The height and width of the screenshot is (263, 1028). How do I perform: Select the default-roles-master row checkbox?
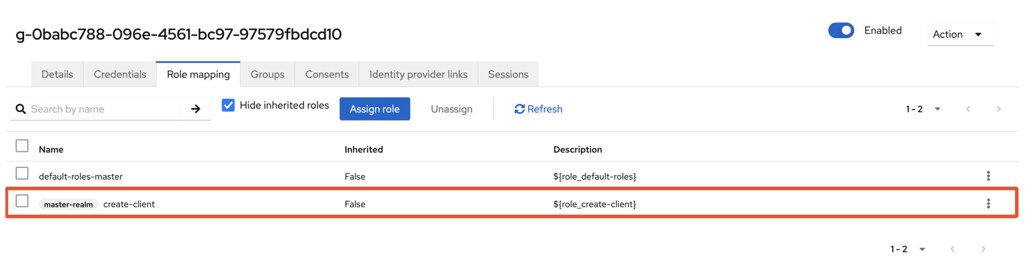[x=22, y=174]
